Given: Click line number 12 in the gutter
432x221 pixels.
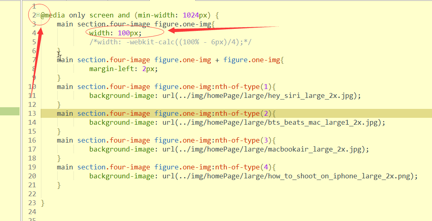Looking at the screenshot, I should coord(32,105).
